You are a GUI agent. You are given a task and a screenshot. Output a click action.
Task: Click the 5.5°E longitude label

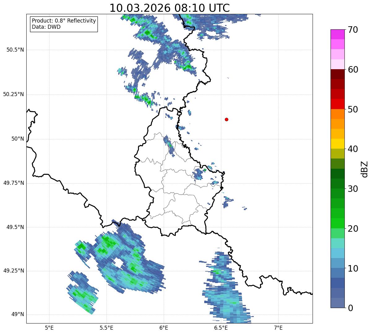pyautogui.click(x=106, y=328)
